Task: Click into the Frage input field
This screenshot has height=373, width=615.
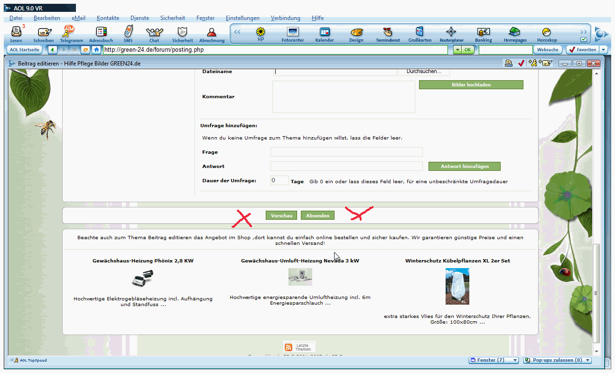Action: pos(346,152)
